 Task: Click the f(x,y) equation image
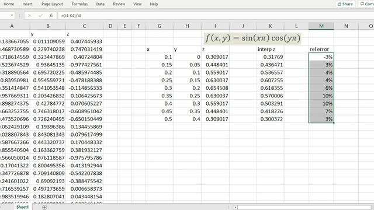coord(252,38)
